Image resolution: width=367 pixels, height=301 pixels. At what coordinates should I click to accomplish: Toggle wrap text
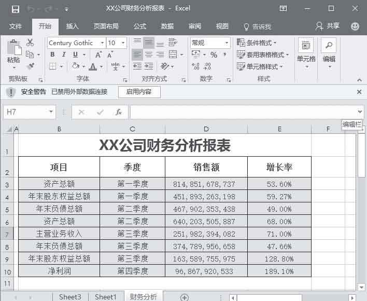coord(173,43)
